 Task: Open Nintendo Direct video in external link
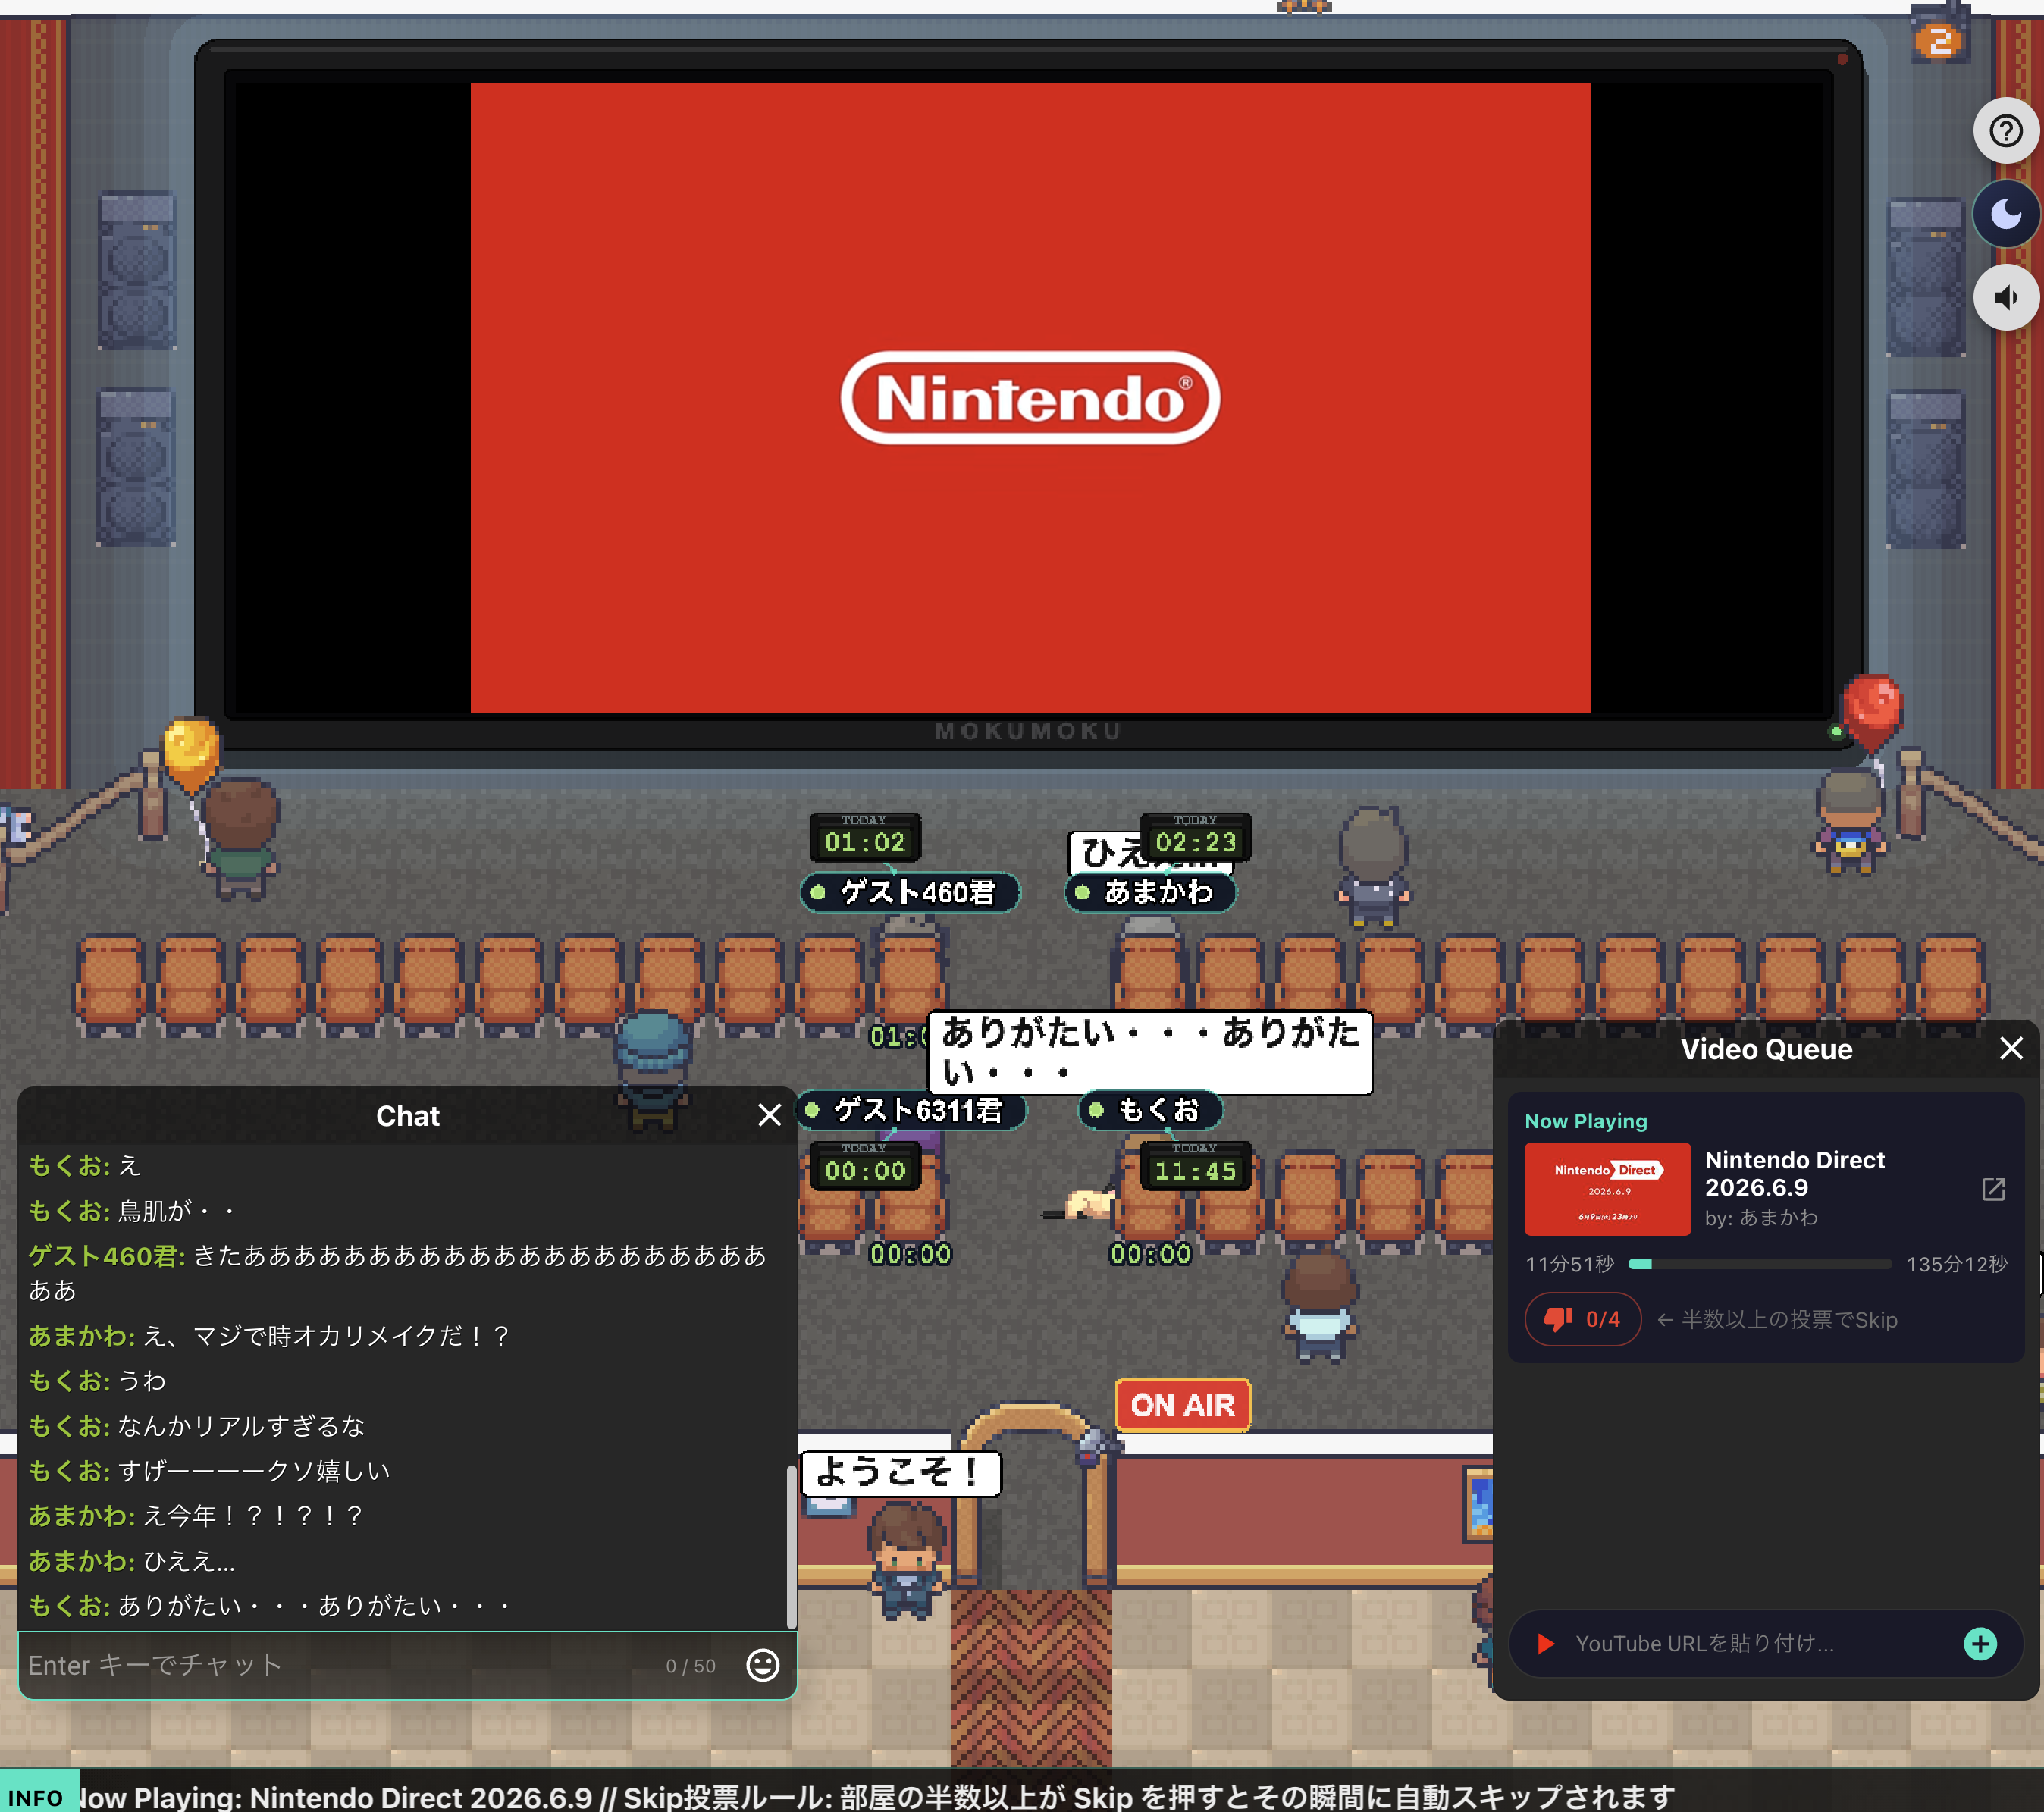coord(1993,1188)
